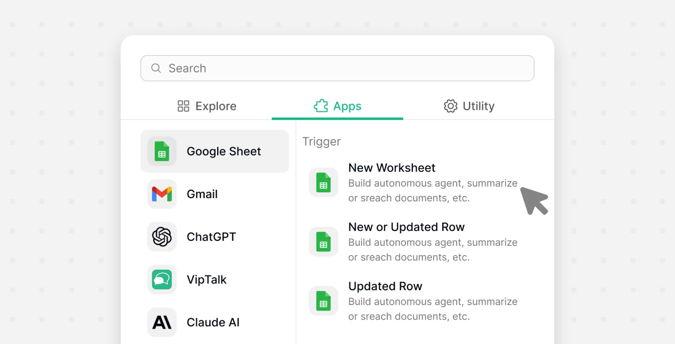675x344 pixels.
Task: Select Google Sheet in the app list
Action: point(215,151)
